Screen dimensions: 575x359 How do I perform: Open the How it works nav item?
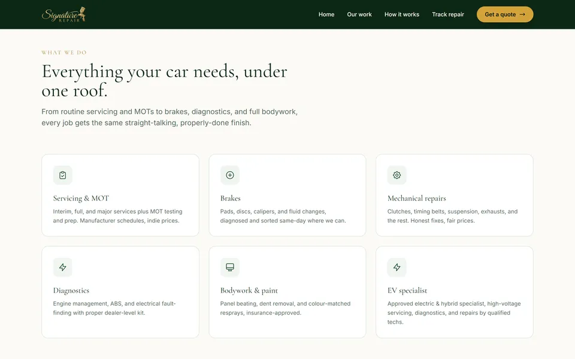point(401,14)
